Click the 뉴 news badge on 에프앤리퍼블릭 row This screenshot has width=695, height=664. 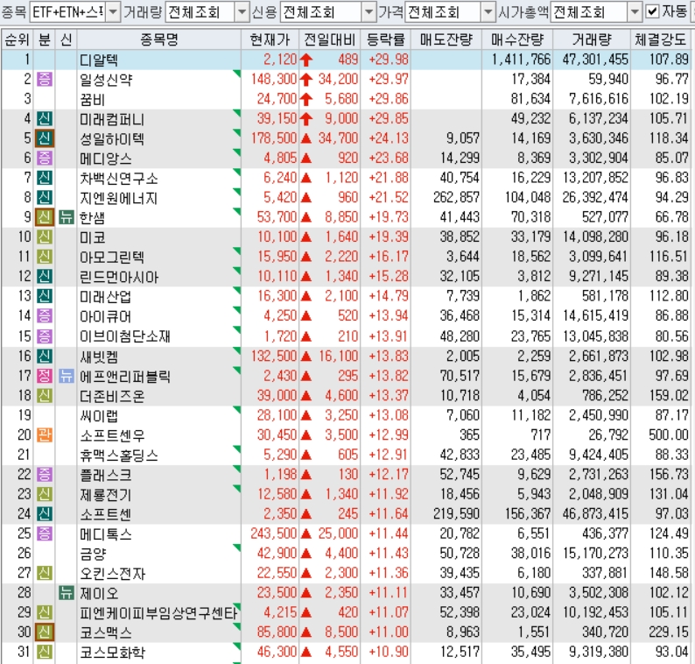66,376
